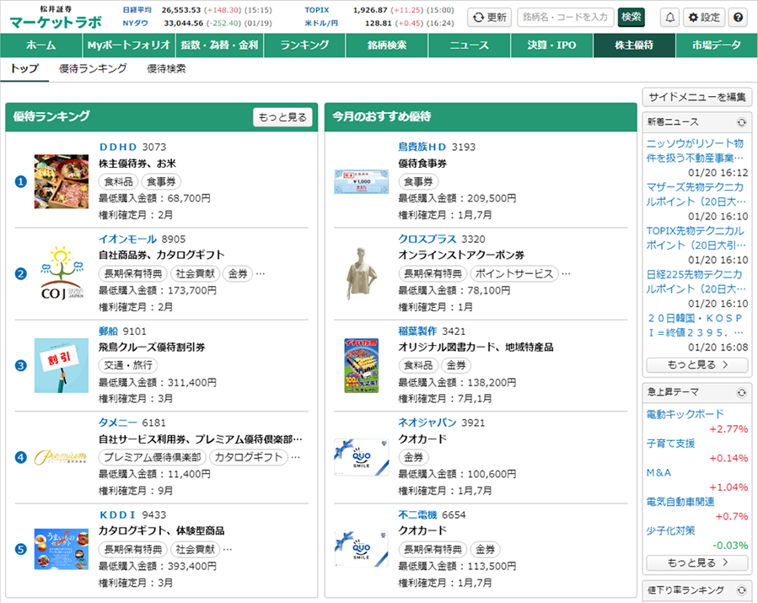
Task: Open the 稲葉製作 stock link
Action: [417, 331]
